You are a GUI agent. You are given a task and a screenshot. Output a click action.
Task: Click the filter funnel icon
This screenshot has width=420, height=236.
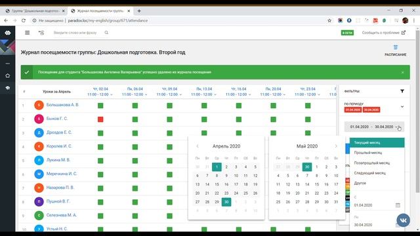(402, 91)
